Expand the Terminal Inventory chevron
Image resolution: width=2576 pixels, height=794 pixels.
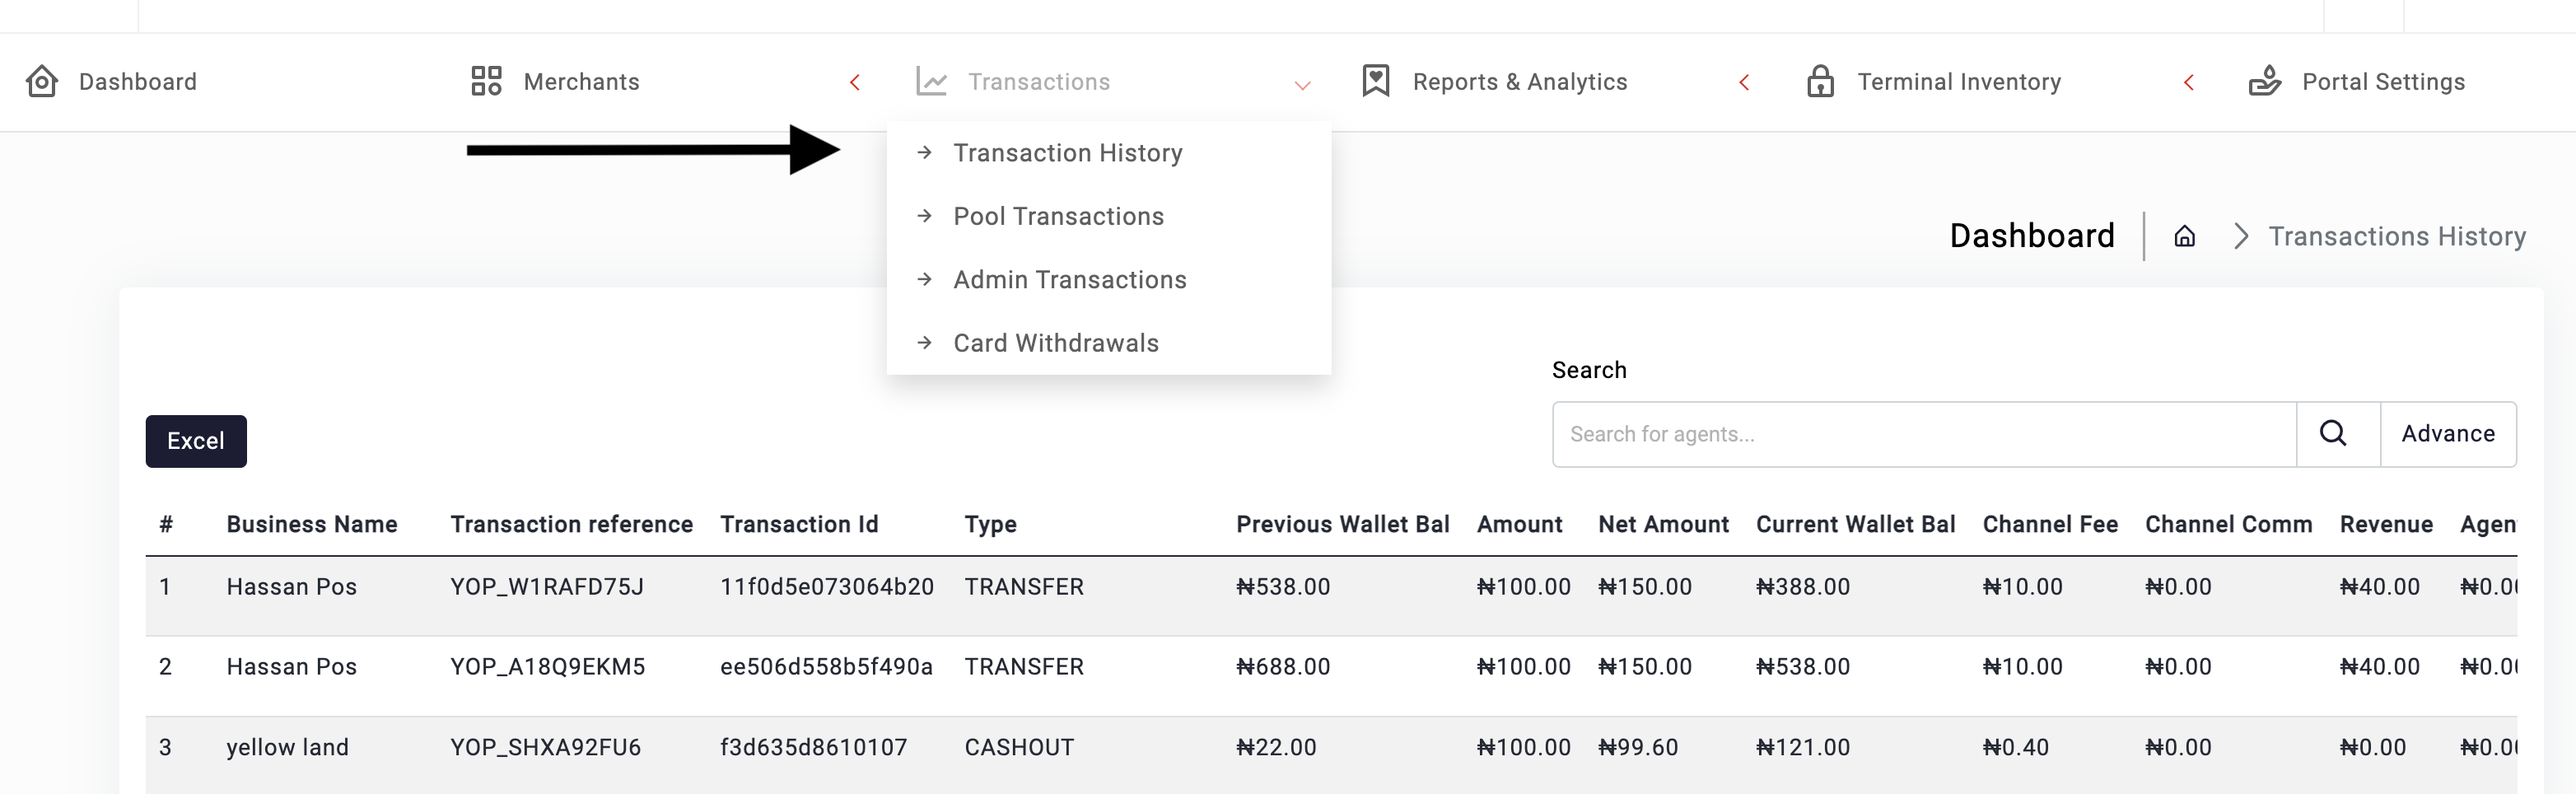(2189, 82)
